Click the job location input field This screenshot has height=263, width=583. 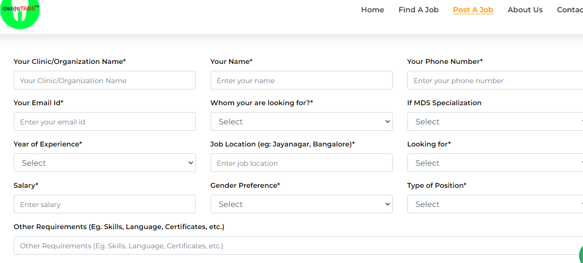(x=301, y=163)
